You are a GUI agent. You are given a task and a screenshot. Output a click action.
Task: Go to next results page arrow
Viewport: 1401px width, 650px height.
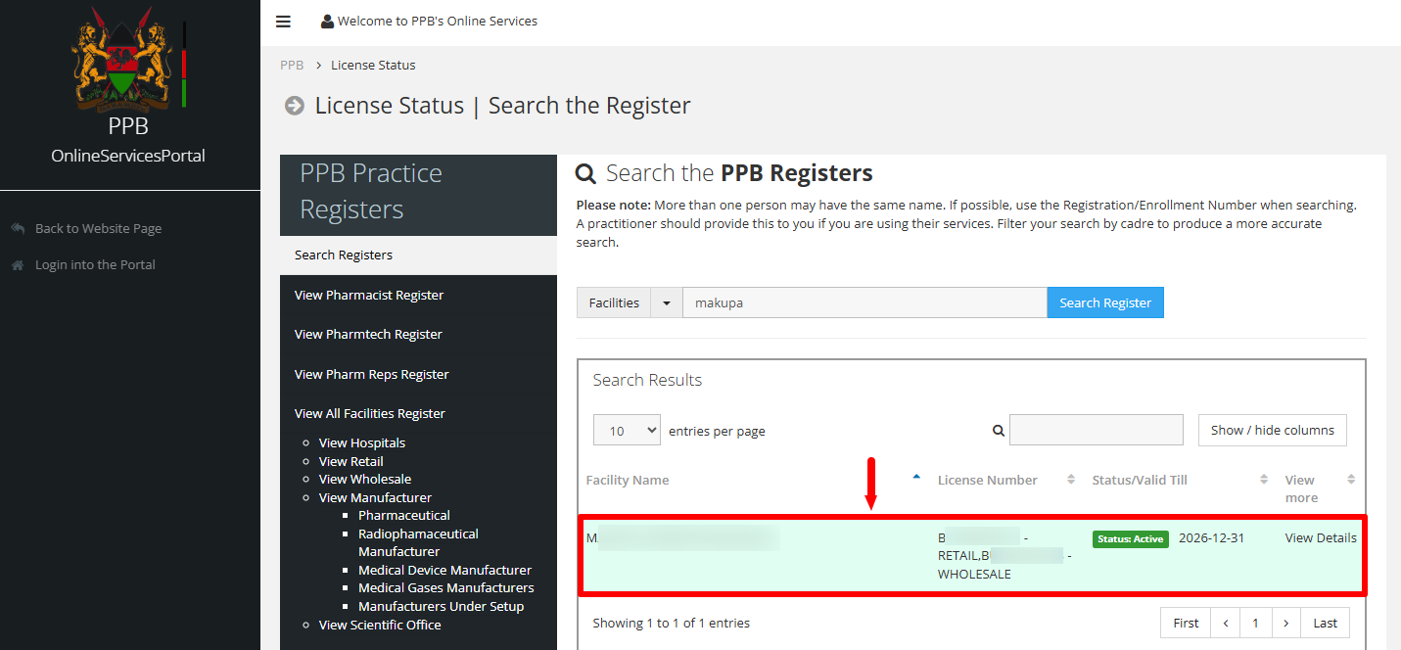coord(1285,623)
